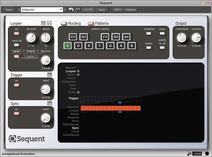Select pattern D#
Screen dimensions: 212x157
tap(84, 37)
